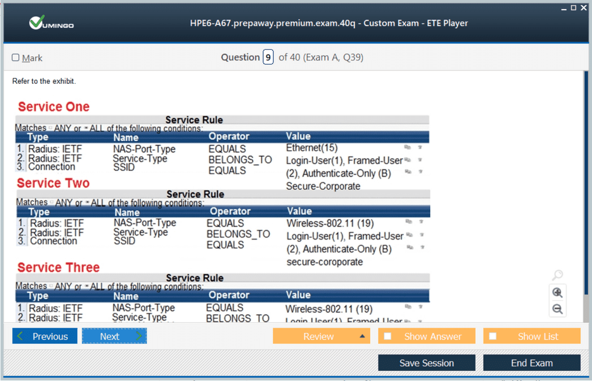Close the ETE Player window
Image resolution: width=592 pixels, height=381 pixels.
[584, 7]
